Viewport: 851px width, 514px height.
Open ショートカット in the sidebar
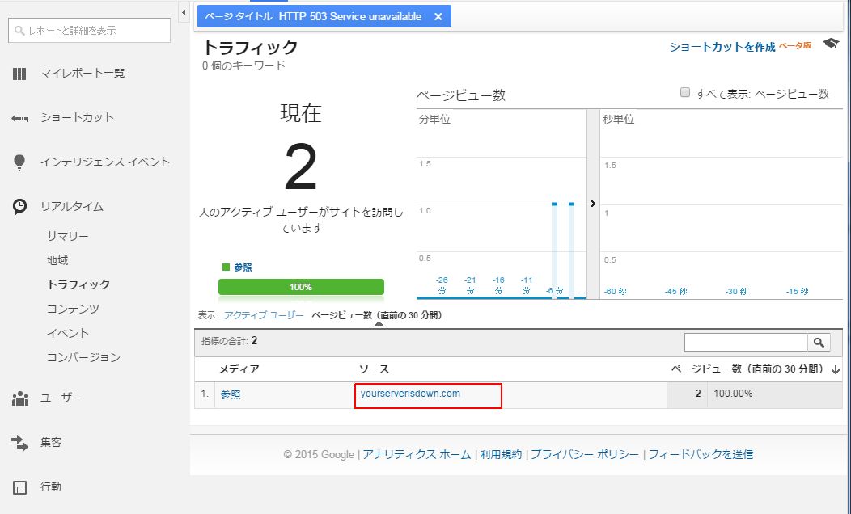coord(77,118)
